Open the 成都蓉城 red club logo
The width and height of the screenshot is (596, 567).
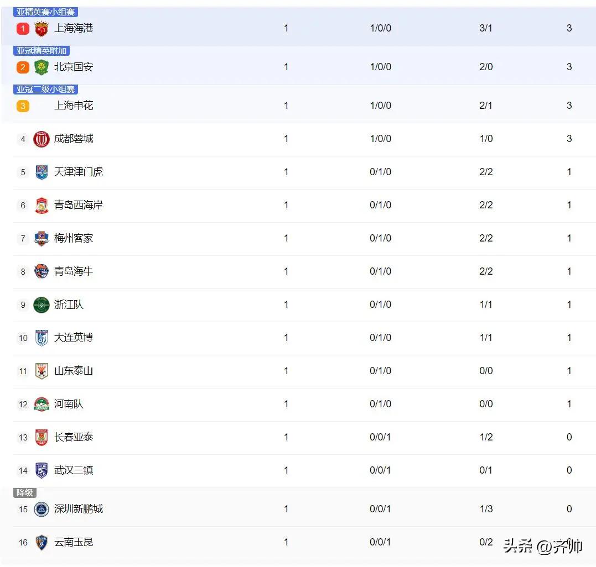(x=41, y=139)
